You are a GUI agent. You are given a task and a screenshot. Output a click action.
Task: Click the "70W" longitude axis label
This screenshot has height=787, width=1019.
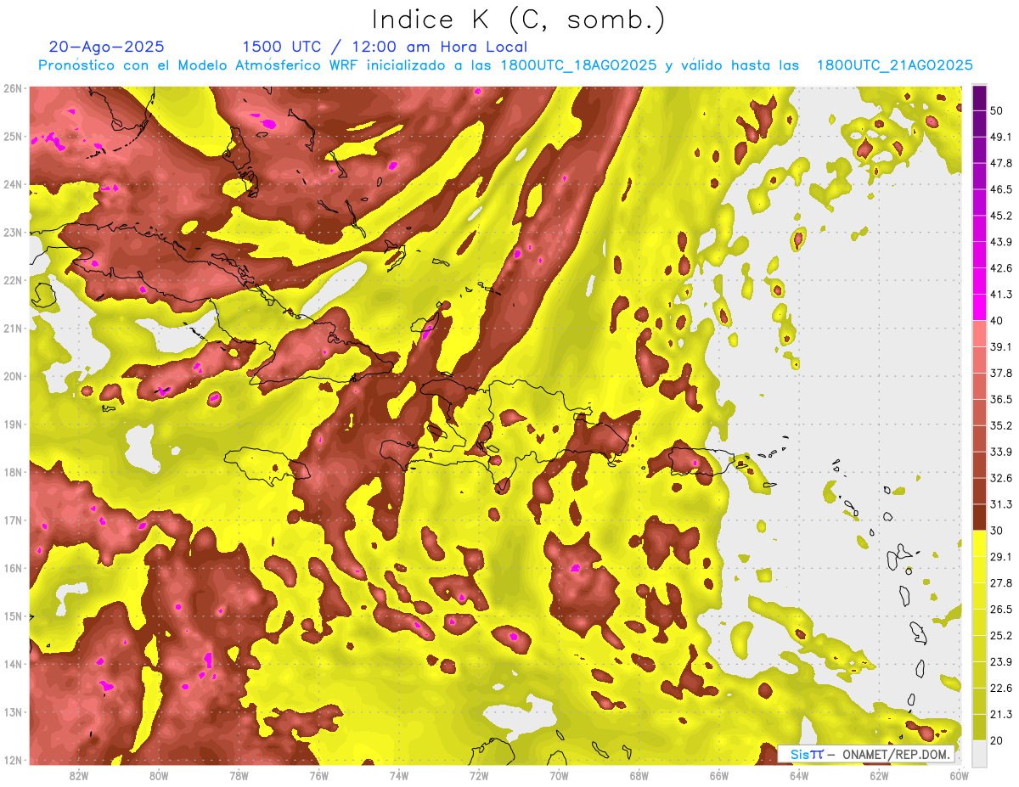(x=559, y=776)
